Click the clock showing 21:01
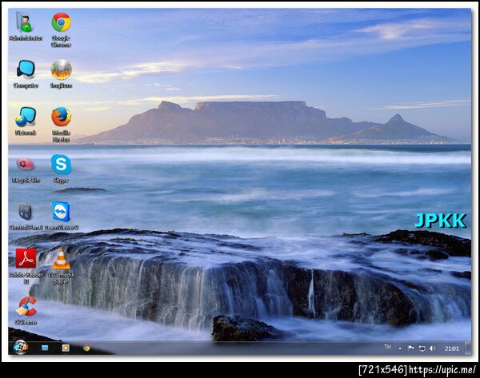The height and width of the screenshot is (378, 480). tap(451, 348)
